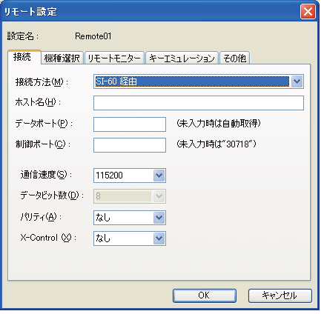The height and width of the screenshot is (314, 324).
Task: Click the なし value in パリティ combo
Action: click(x=103, y=218)
